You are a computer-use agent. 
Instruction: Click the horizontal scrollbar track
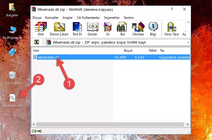pyautogui.click(x=110, y=124)
